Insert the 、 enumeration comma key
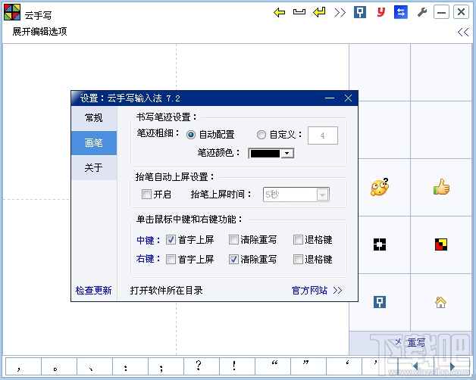 [95, 366]
